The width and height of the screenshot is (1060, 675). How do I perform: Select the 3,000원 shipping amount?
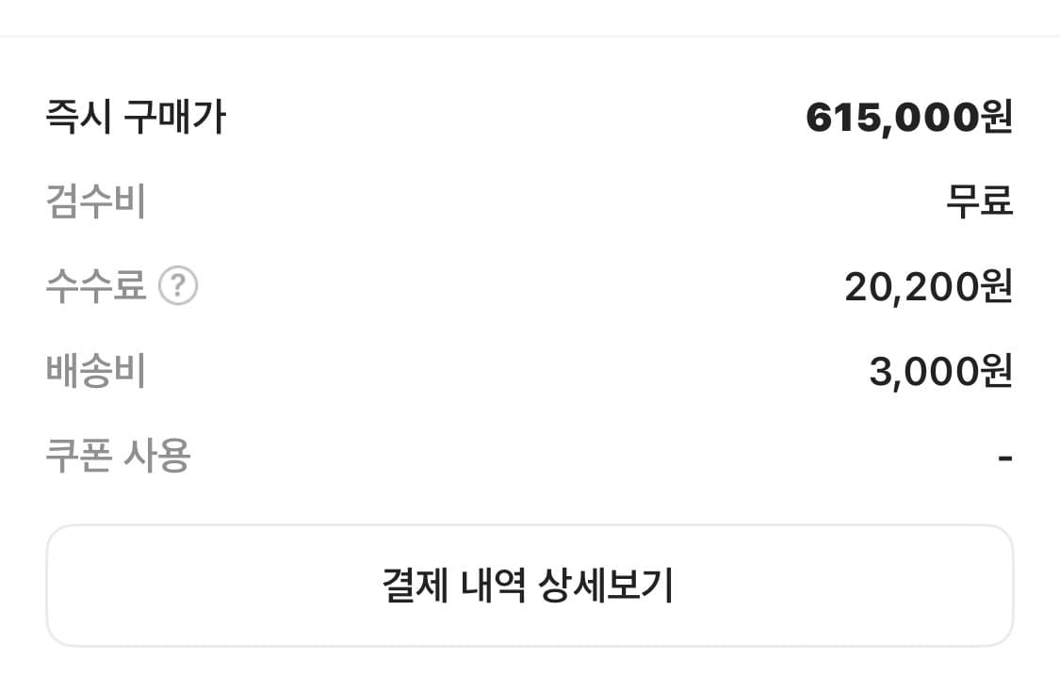(939, 371)
